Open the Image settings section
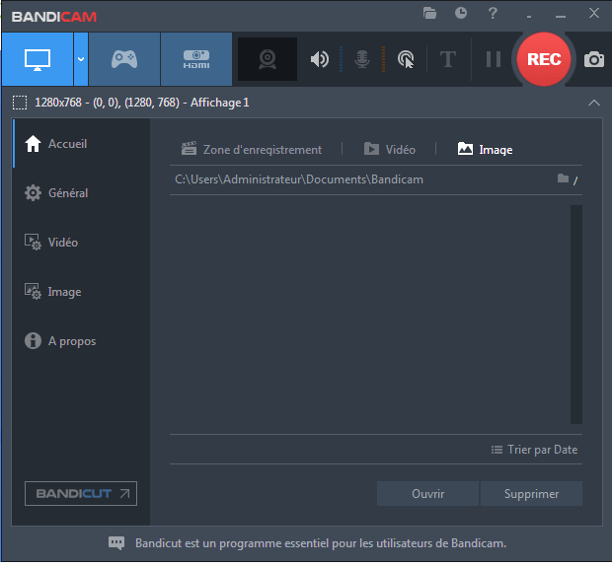The height and width of the screenshot is (567, 612). click(x=81, y=292)
